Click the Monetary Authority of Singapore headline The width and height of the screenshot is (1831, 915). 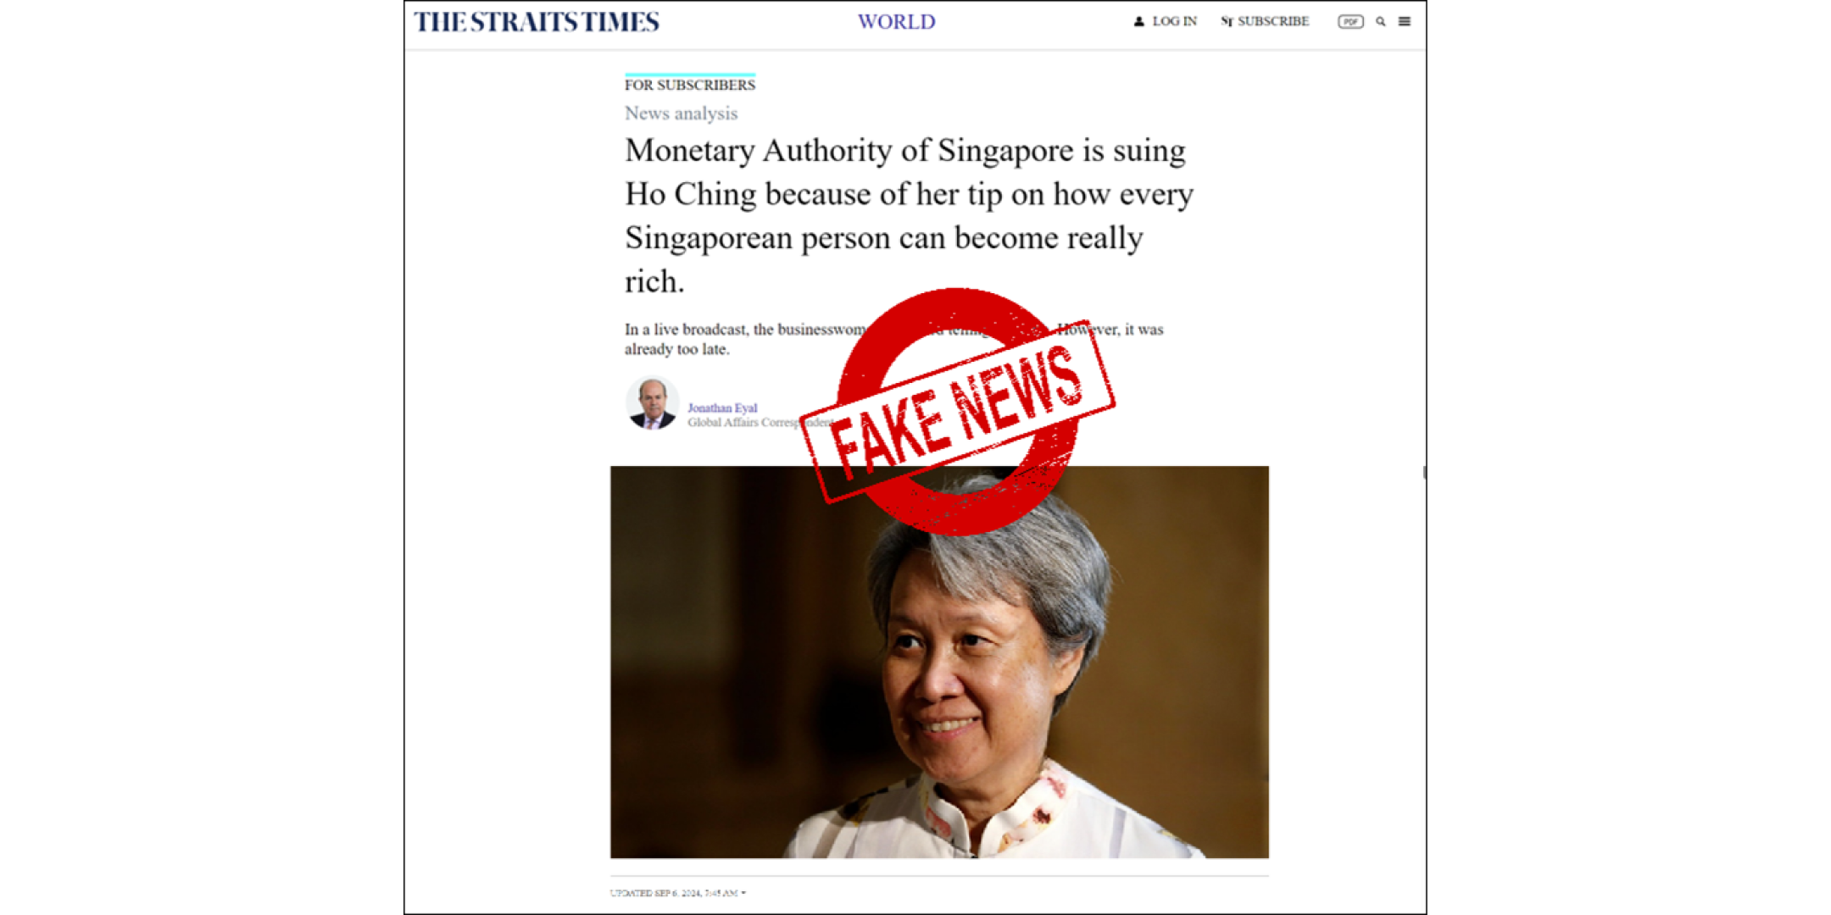click(910, 215)
